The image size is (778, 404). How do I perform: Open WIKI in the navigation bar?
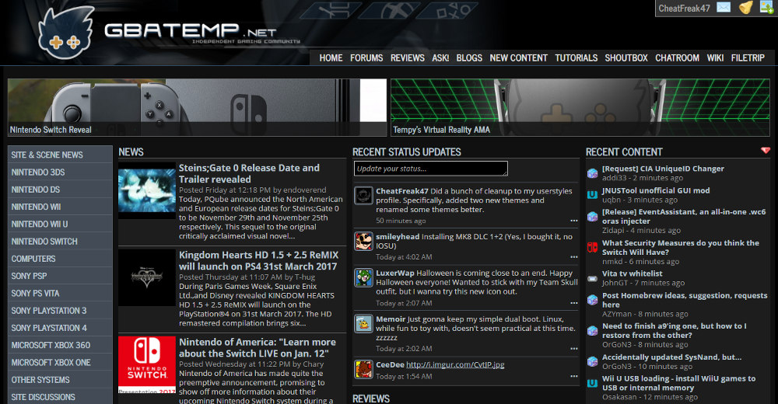tap(715, 58)
